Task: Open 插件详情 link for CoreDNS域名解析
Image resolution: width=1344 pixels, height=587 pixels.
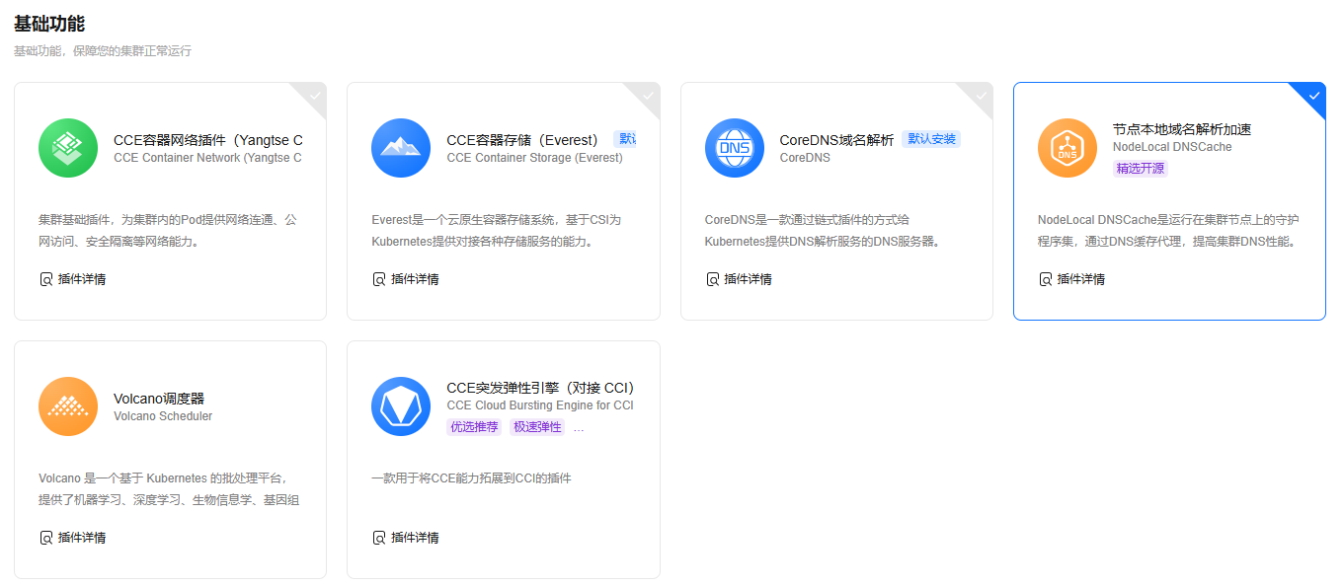Action: pos(749,279)
